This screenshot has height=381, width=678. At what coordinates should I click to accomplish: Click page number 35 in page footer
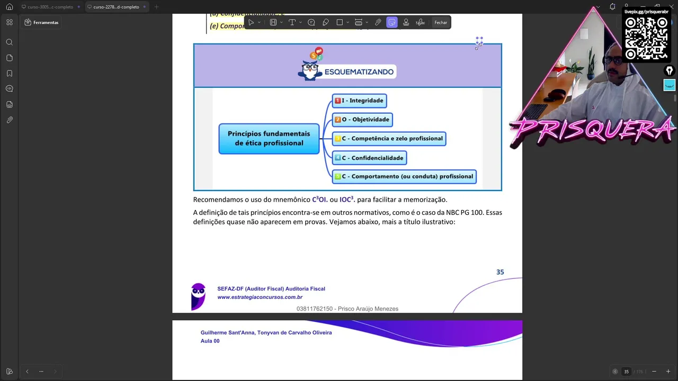tap(500, 272)
